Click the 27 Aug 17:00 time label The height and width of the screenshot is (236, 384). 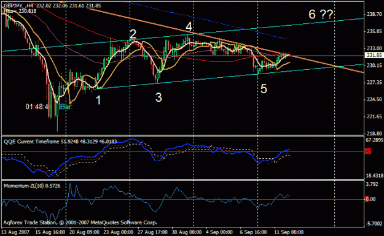point(152,232)
